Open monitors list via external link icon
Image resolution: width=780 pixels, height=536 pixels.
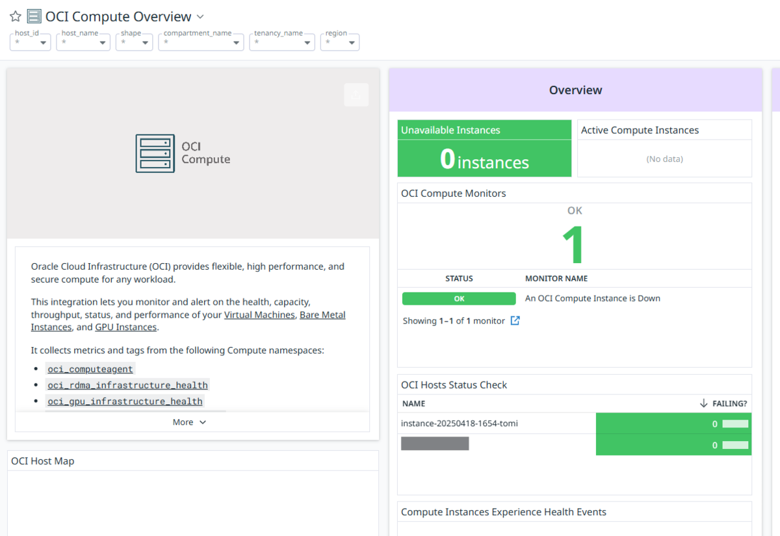point(515,320)
